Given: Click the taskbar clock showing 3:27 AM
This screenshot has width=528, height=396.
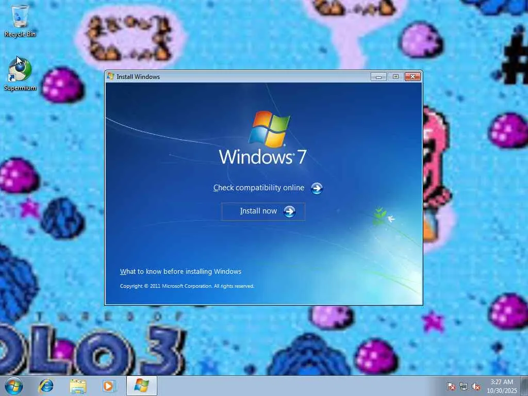Looking at the screenshot, I should pyautogui.click(x=502, y=386).
